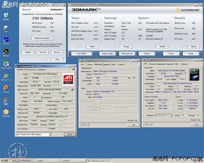Click the ATI Radeon logo in GPU-Z
This screenshot has height=163, width=204.
tap(68, 80)
